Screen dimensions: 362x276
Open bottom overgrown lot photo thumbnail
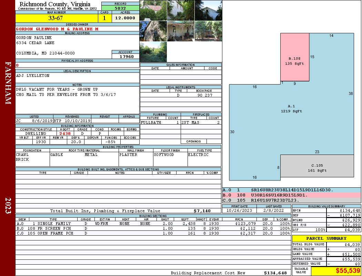(153, 52)
